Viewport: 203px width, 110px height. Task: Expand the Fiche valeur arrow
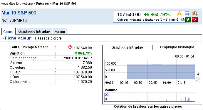pos(3,38)
